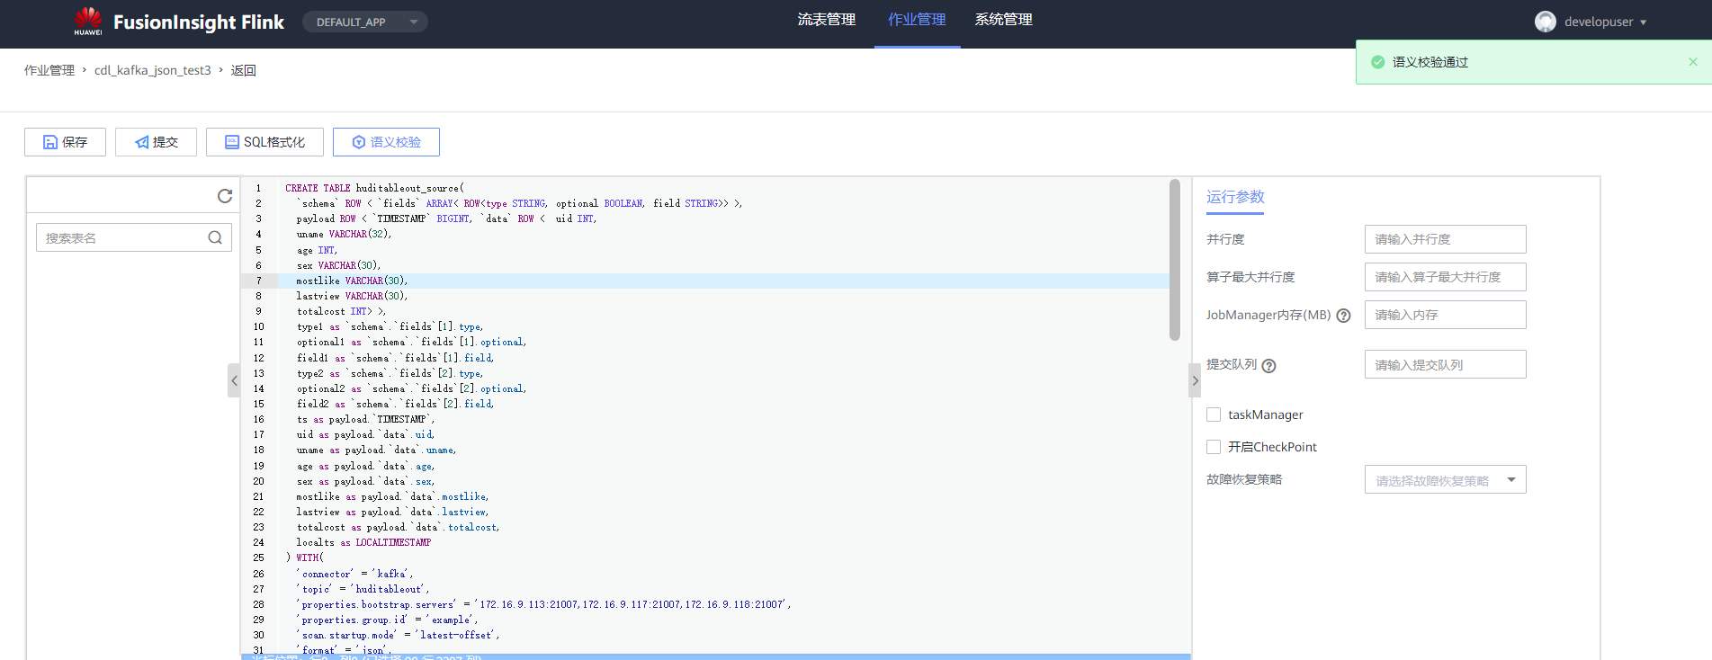Click the localts as LOCALTIMESTAMP line

pyautogui.click(x=363, y=542)
